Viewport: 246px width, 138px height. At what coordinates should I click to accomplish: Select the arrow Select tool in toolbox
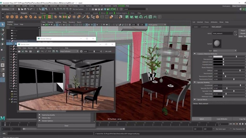2,24
